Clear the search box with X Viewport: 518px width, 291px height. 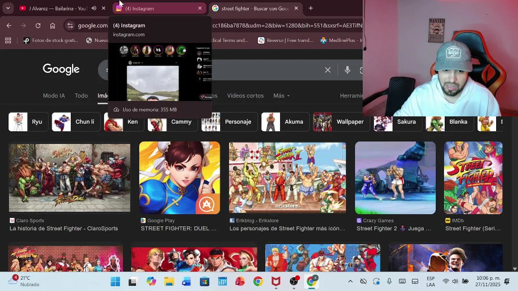coord(328,70)
